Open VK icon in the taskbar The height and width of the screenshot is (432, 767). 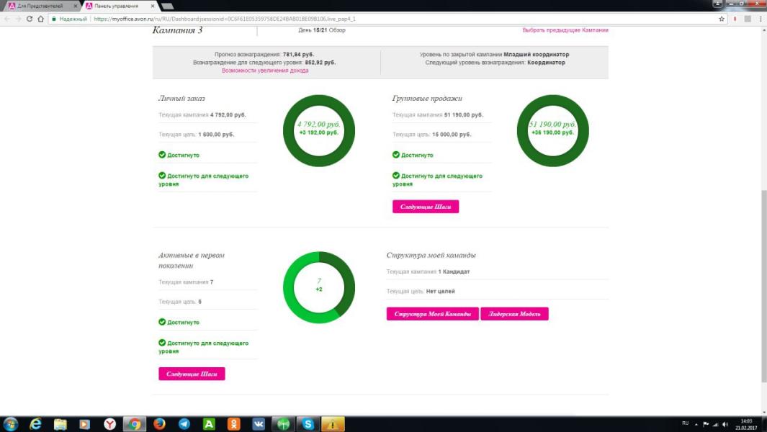click(x=259, y=423)
